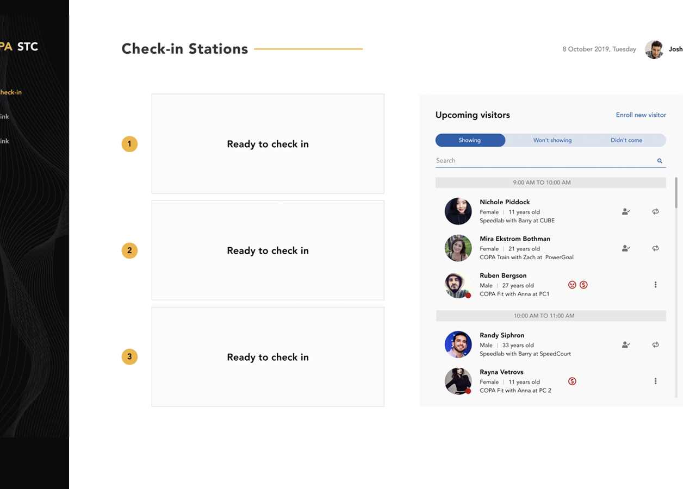Select station 1 Ready to check in
This screenshot has width=696, height=489.
pyautogui.click(x=268, y=143)
